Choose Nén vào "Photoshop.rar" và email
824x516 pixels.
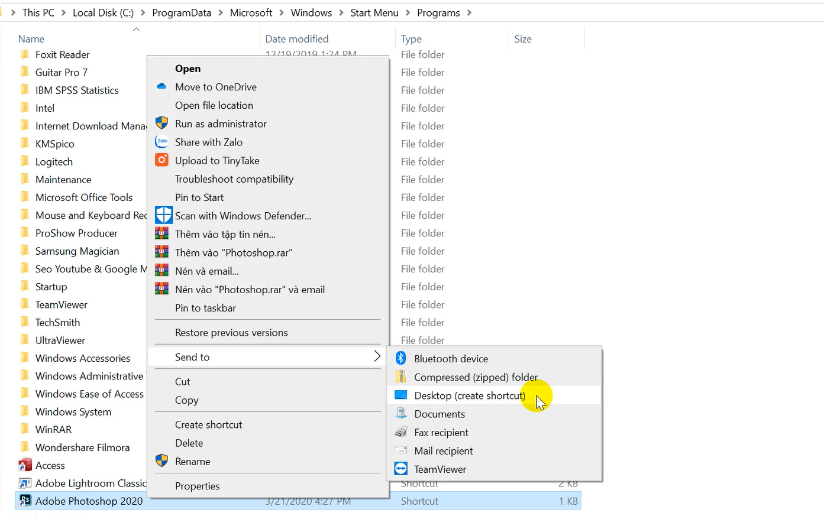point(250,289)
